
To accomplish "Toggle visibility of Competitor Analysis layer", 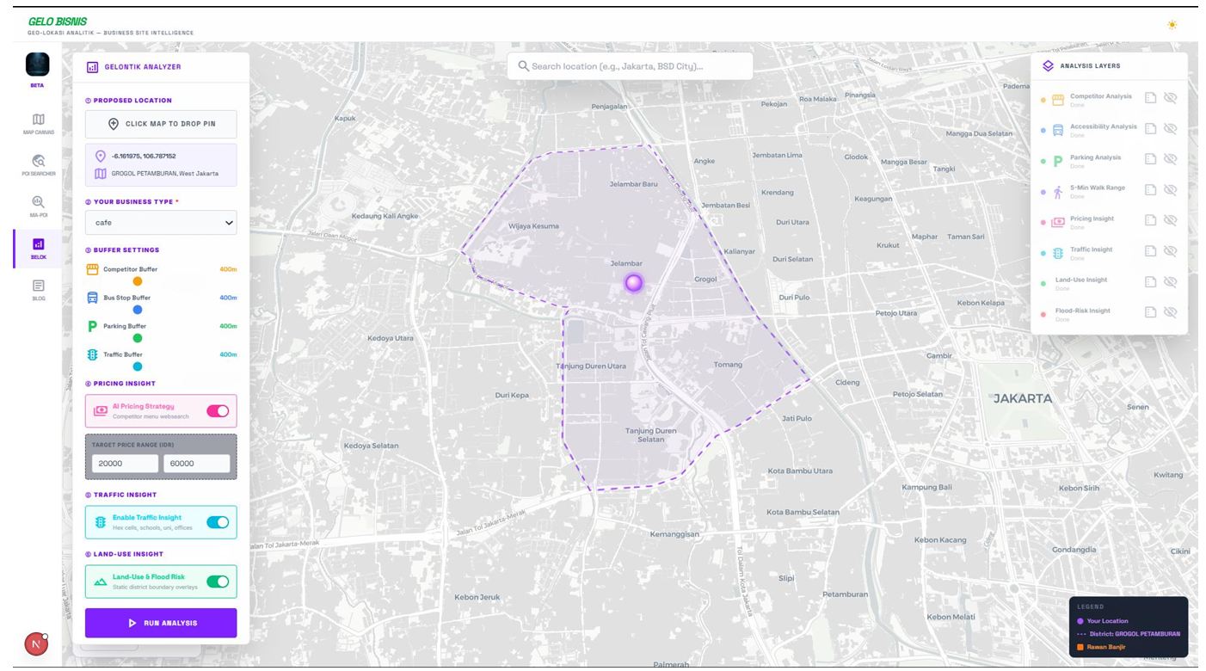I will coord(1170,98).
